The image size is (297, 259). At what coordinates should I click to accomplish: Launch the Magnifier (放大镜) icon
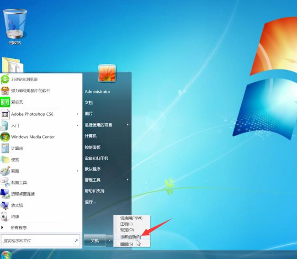(x=5, y=206)
